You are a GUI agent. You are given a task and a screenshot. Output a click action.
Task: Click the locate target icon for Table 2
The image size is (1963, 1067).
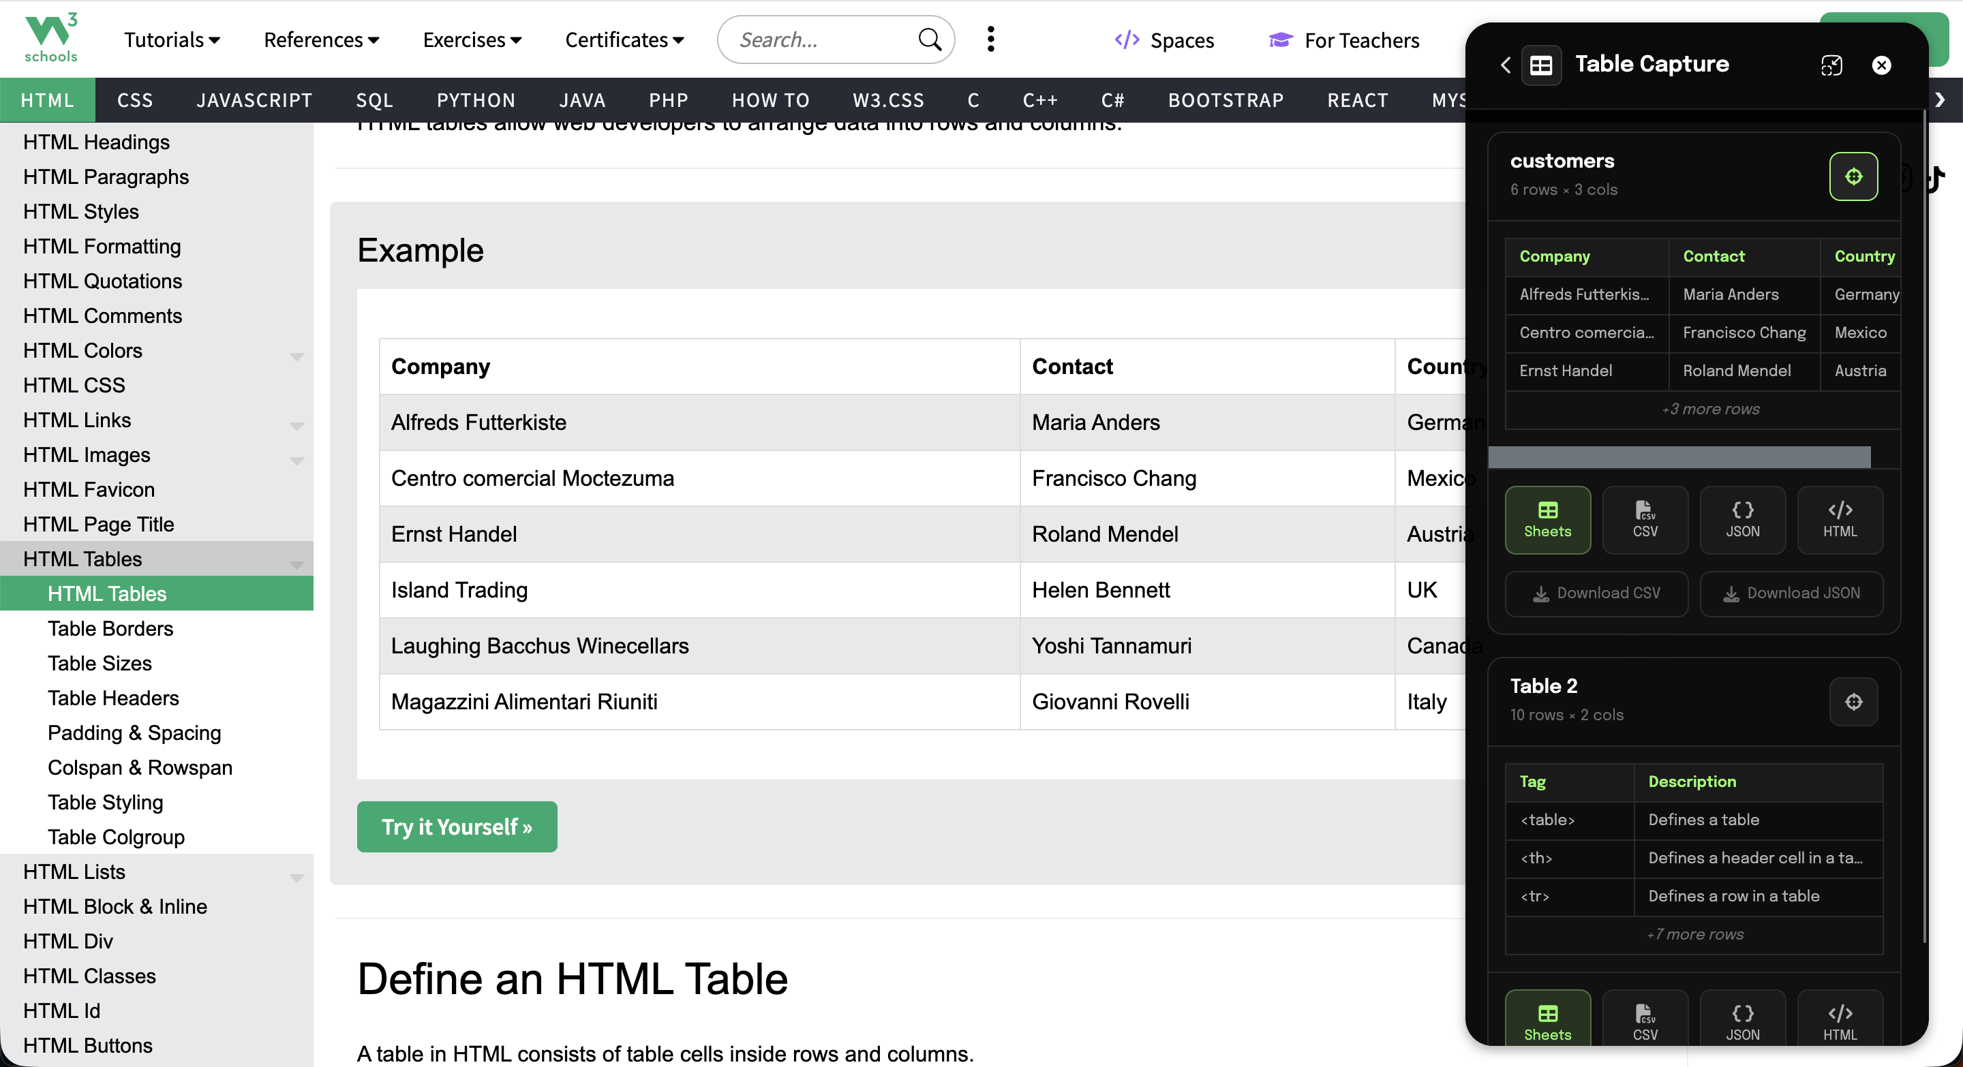1853,701
